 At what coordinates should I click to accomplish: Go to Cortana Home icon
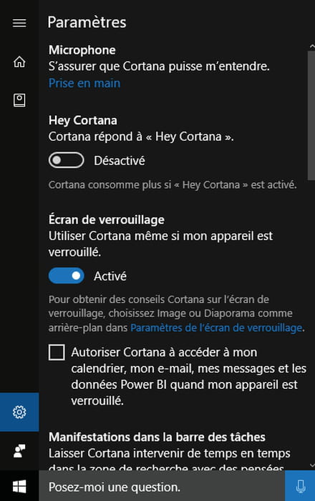tap(19, 61)
